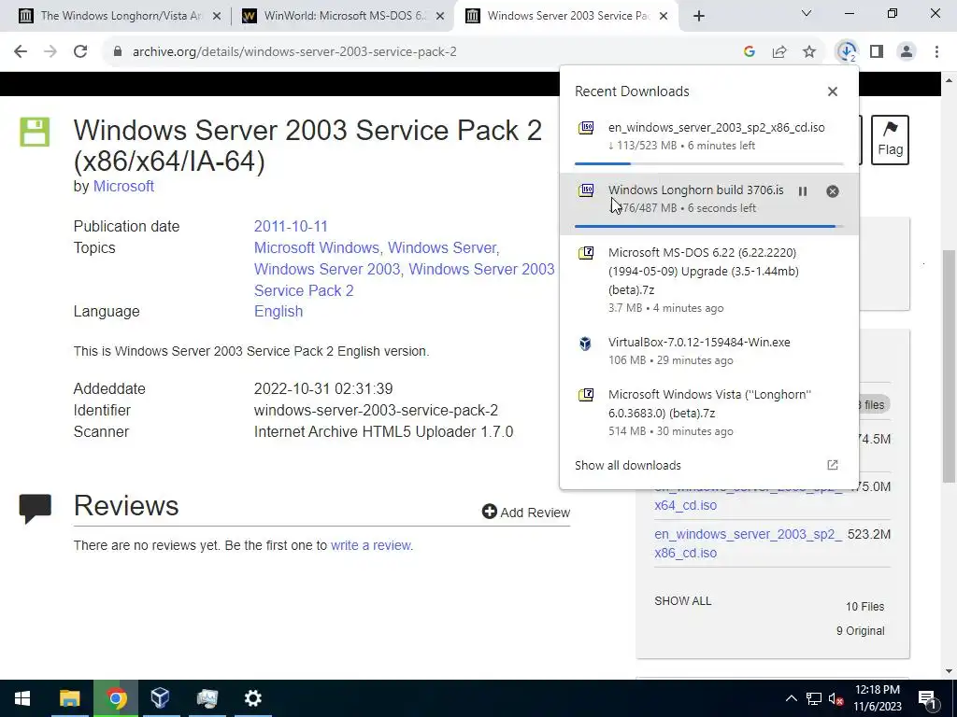Open 10 Files link

pos(864,607)
